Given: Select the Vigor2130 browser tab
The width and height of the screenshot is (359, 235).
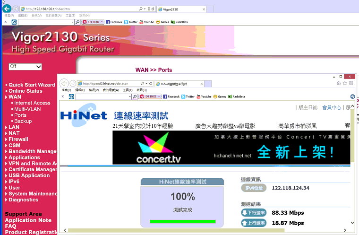Looking at the screenshot, I should click(181, 9).
